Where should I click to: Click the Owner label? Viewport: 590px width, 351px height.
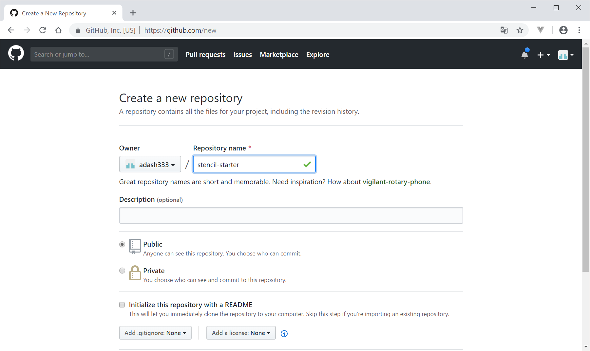[129, 148]
